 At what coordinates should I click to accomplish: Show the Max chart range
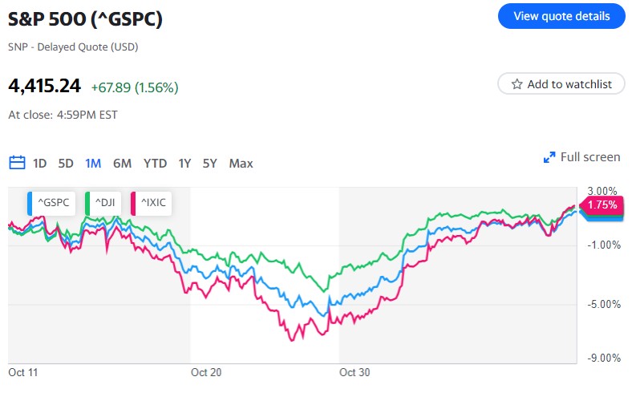241,163
